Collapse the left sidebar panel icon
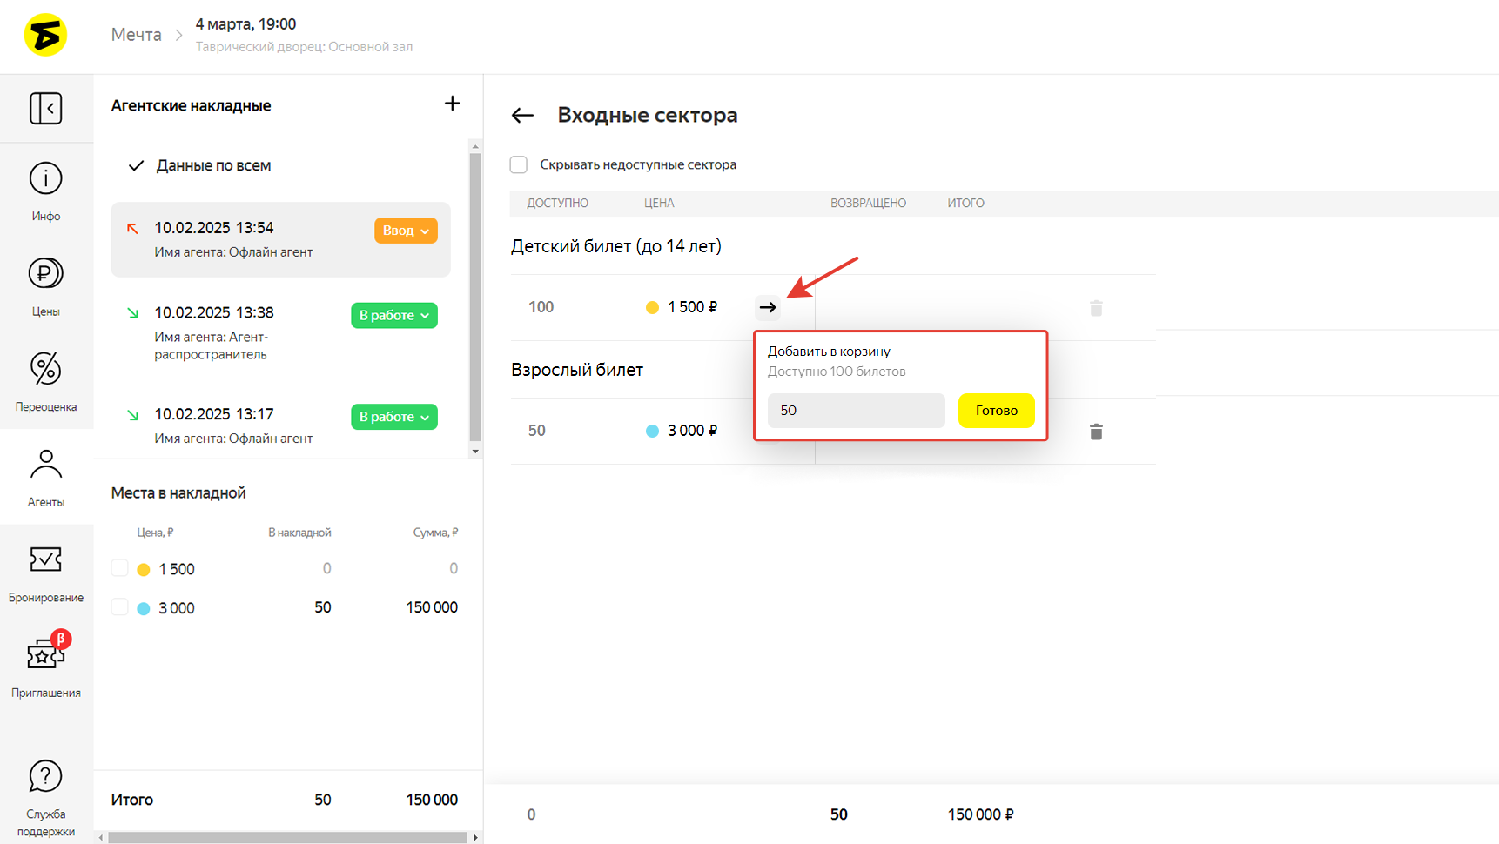 click(x=45, y=109)
